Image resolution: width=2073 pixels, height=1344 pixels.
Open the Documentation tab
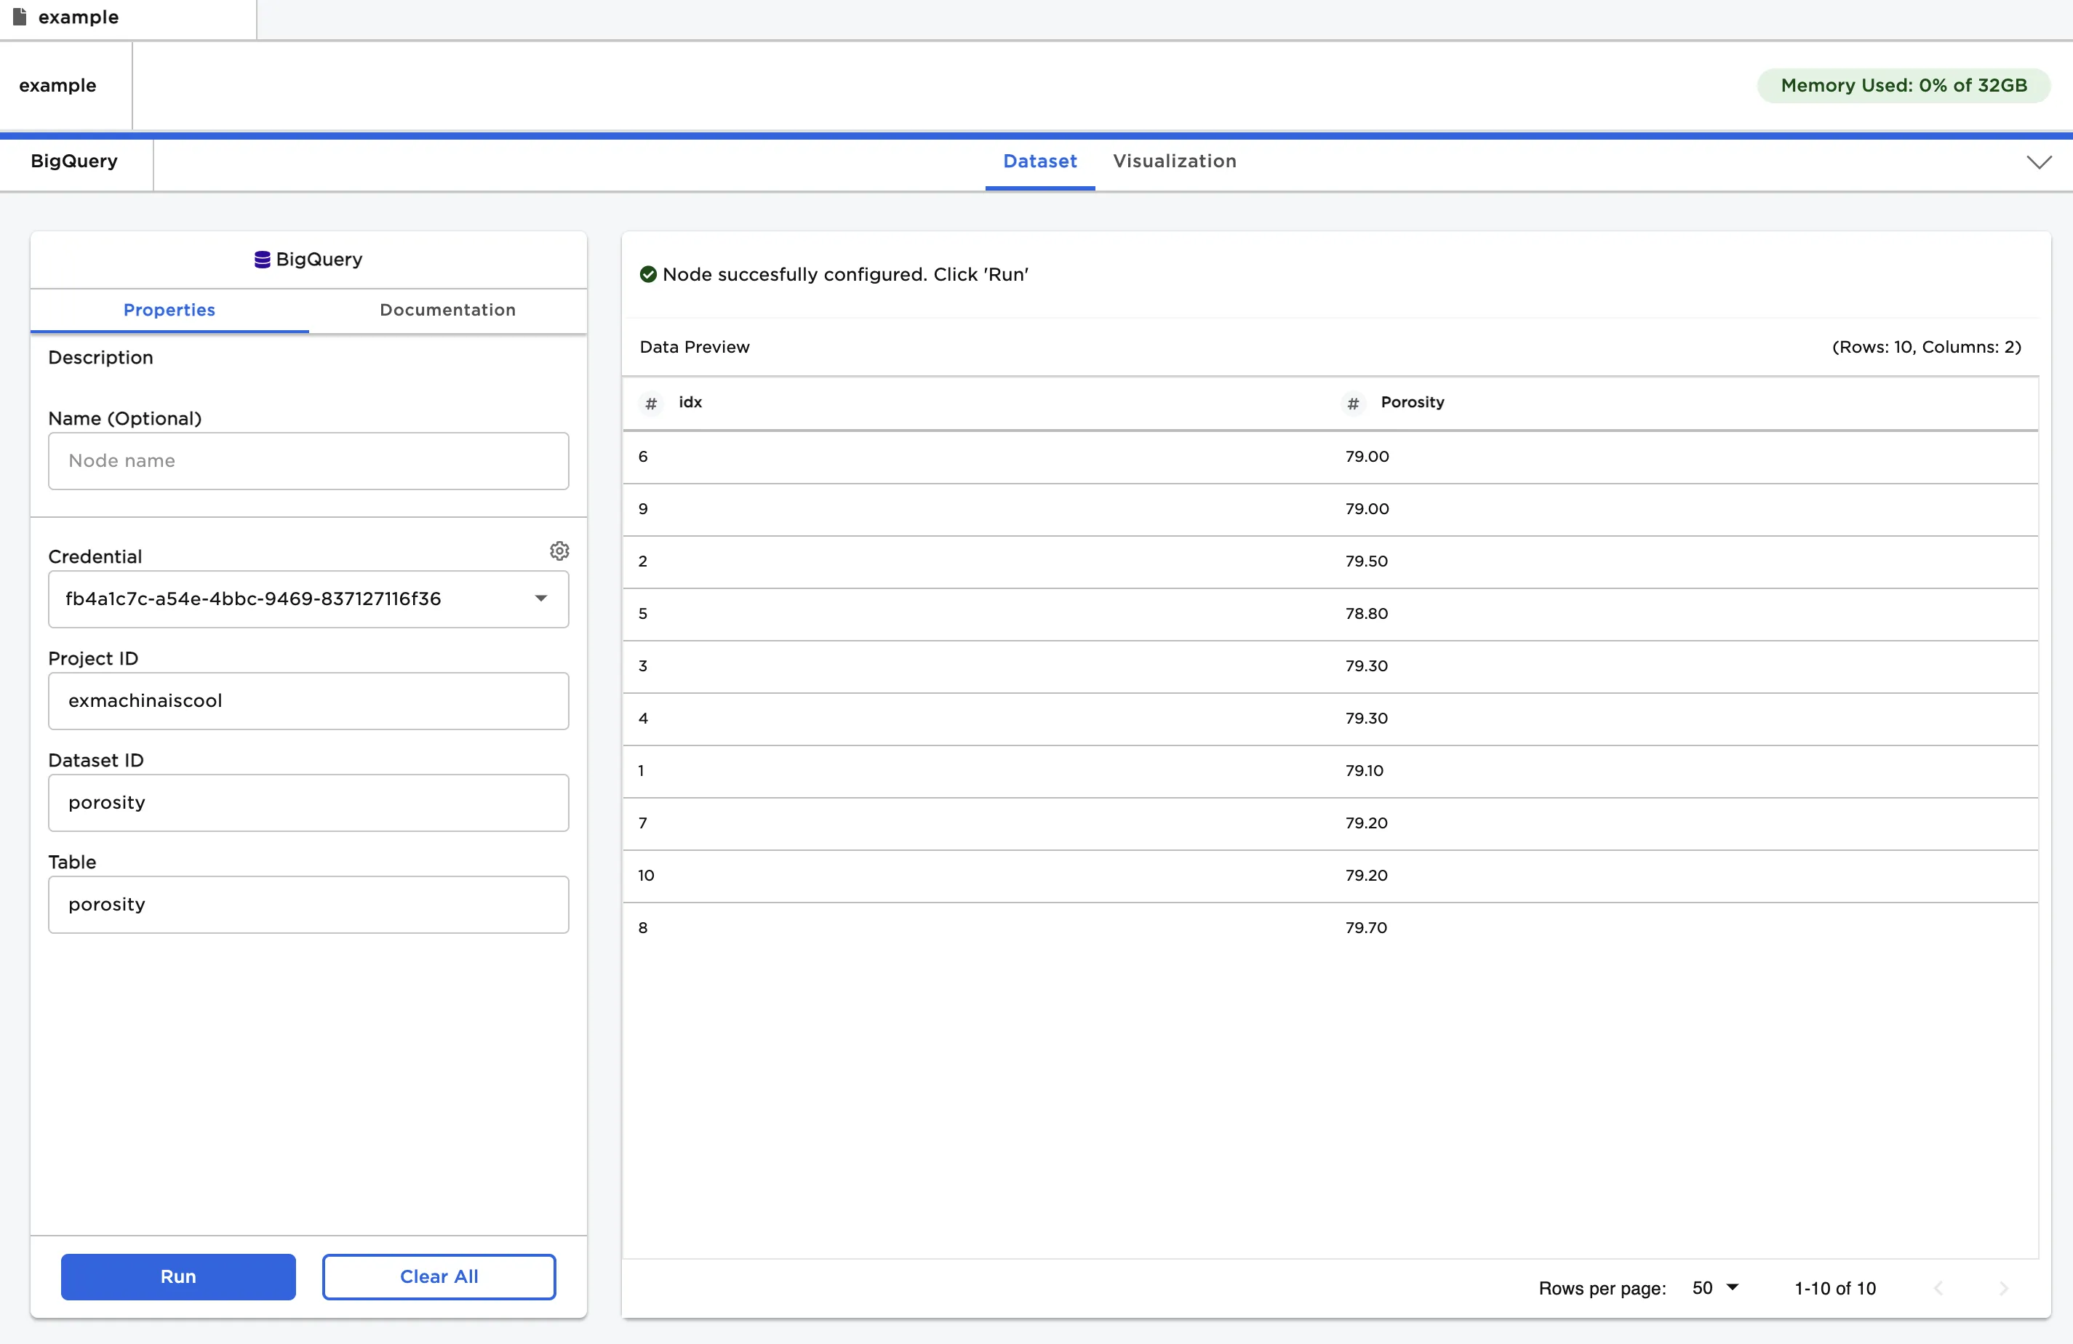tap(447, 310)
